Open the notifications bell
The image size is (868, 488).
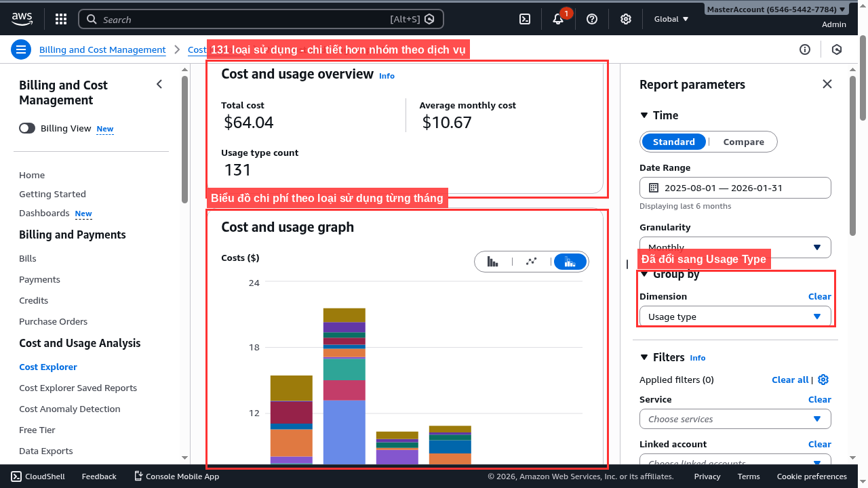coord(557,18)
